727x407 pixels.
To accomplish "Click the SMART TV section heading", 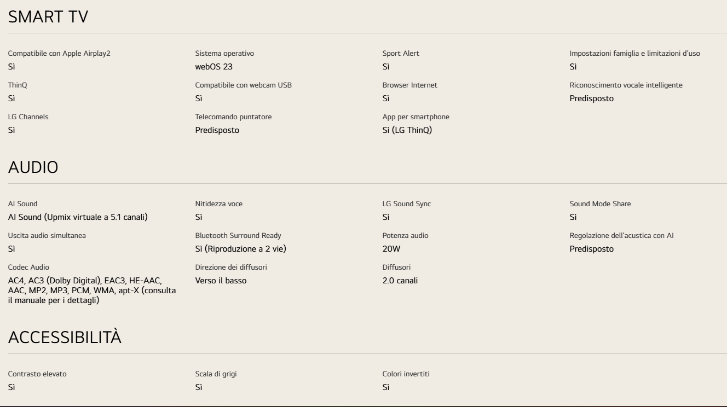I will pyautogui.click(x=48, y=17).
